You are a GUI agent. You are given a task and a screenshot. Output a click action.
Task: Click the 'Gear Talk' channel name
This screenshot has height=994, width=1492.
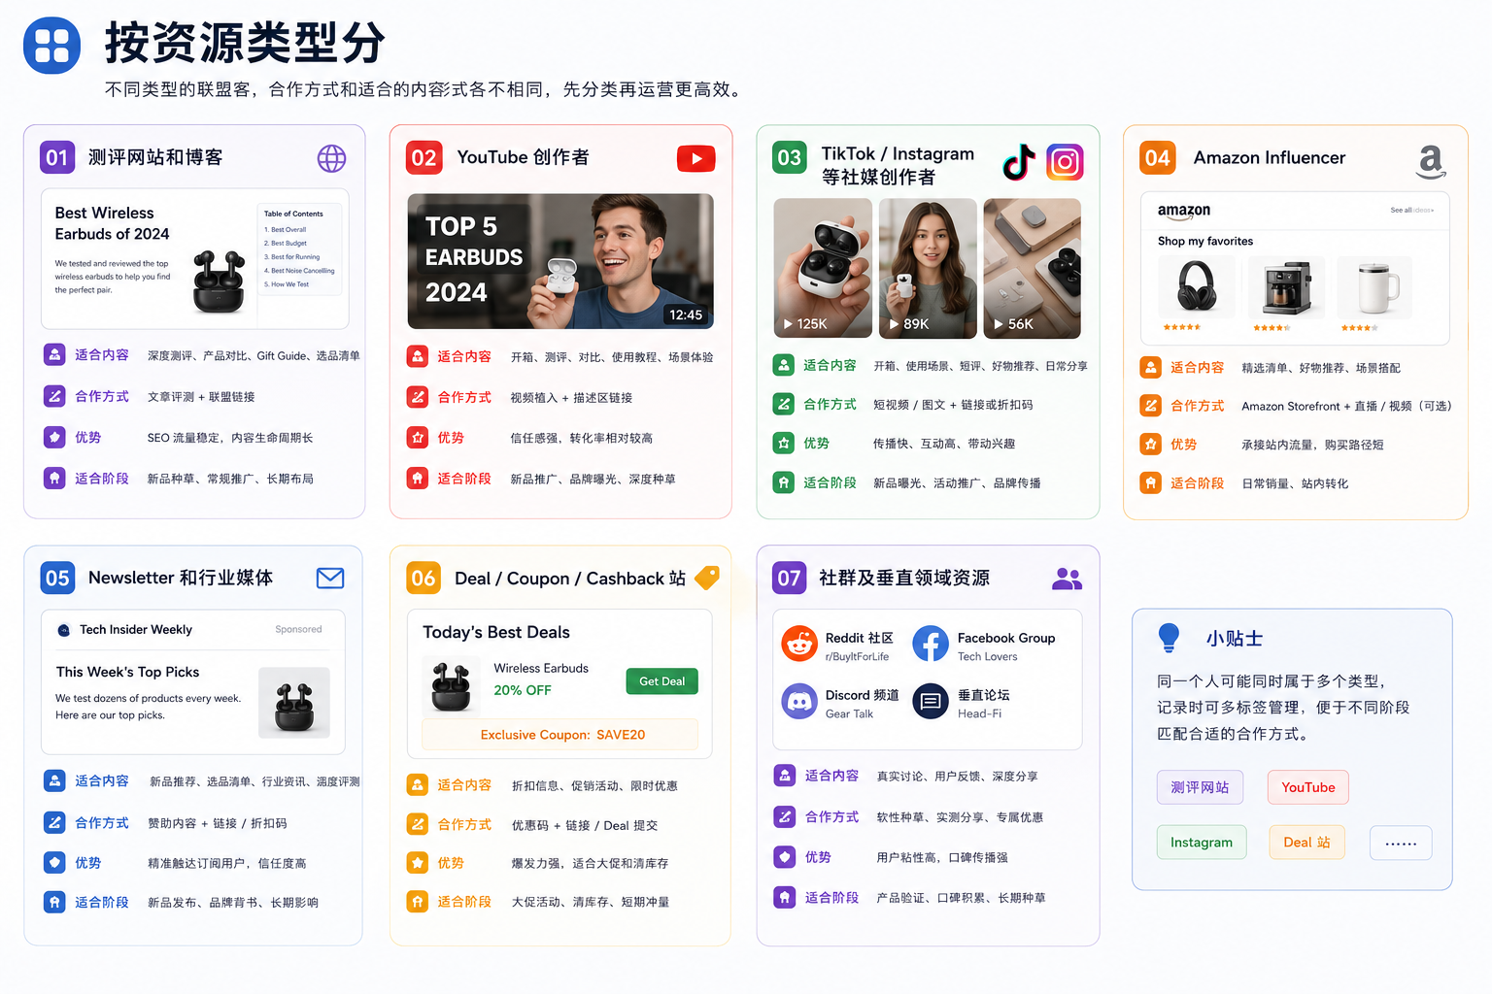point(849,713)
